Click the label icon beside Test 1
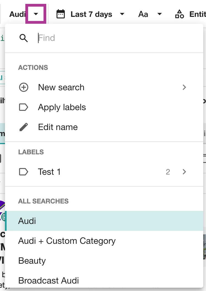This screenshot has width=206, height=291. coord(23,172)
